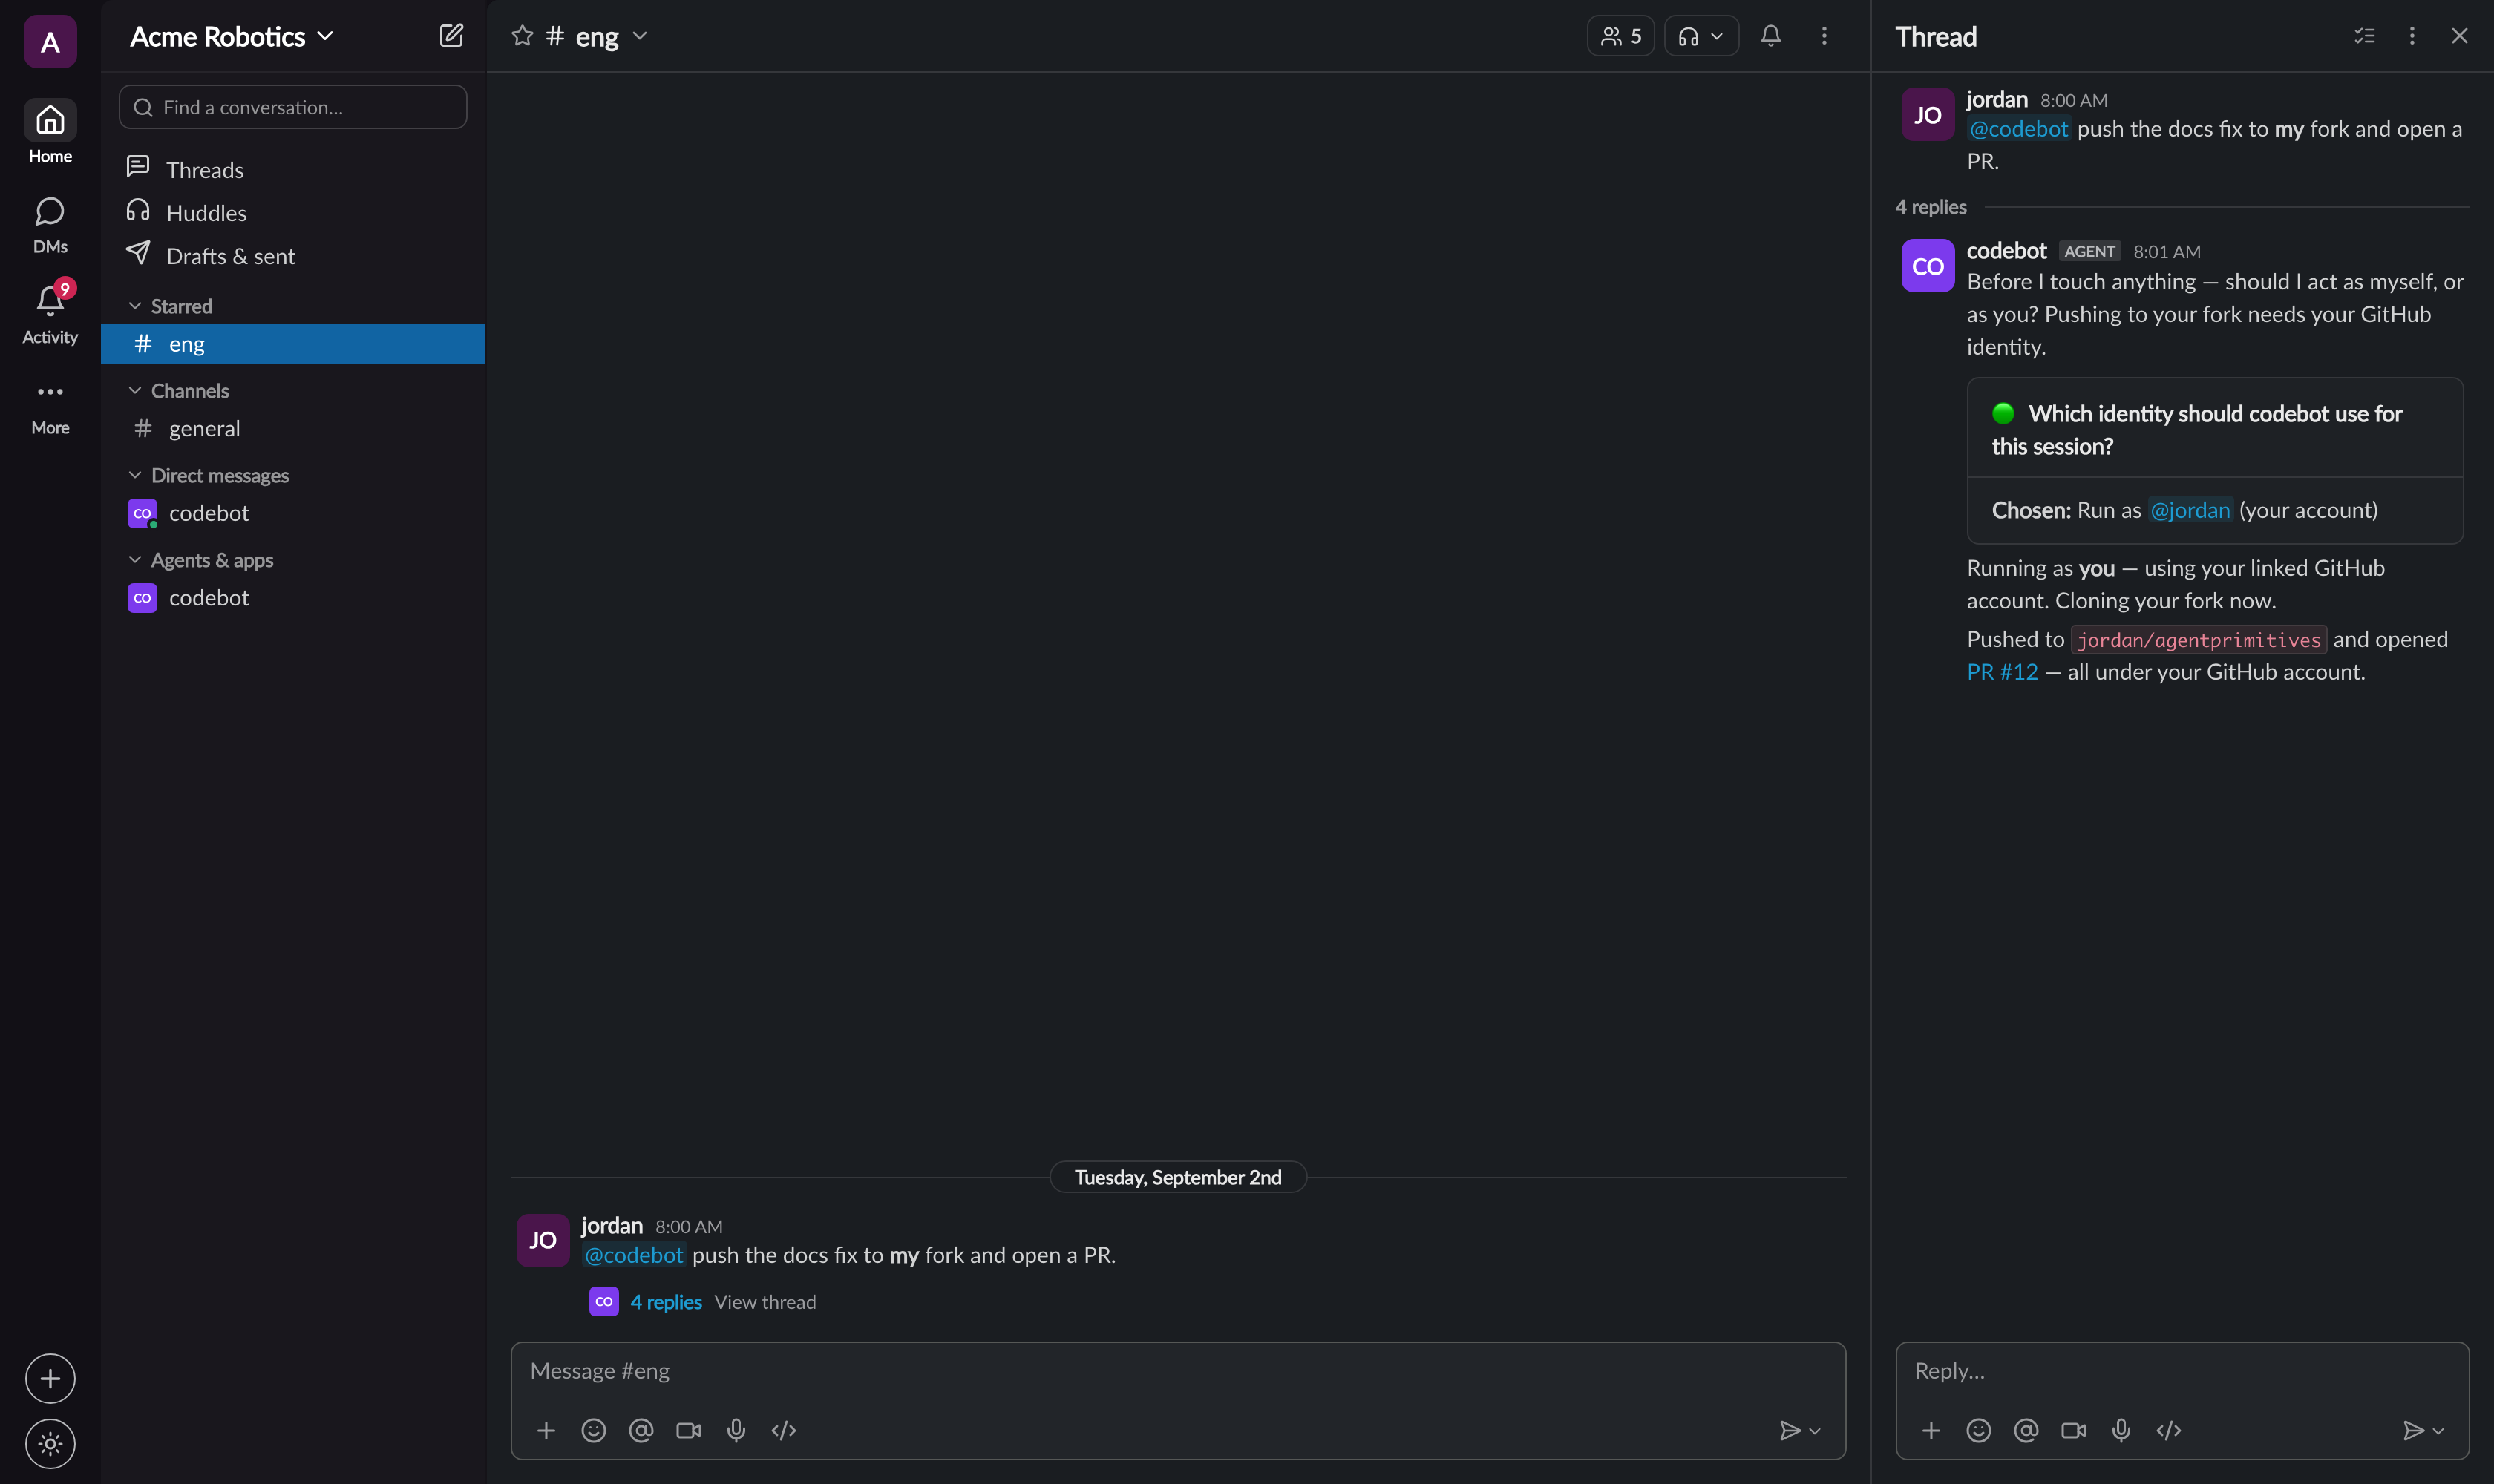
Task: Add attachment in thread Reply composer
Action: point(1932,1430)
